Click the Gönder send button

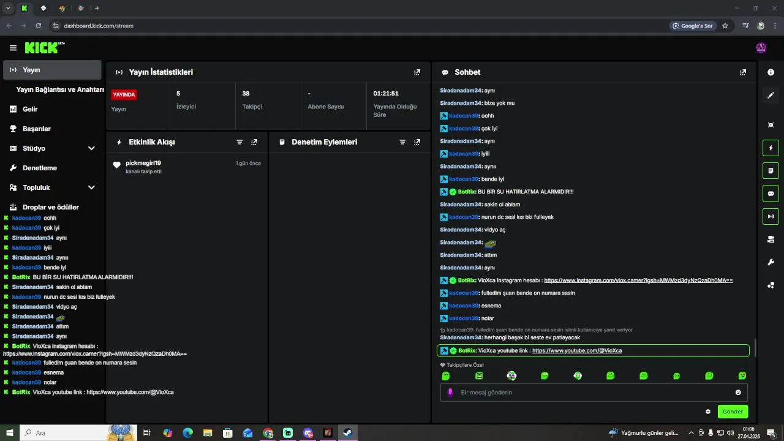click(x=733, y=412)
